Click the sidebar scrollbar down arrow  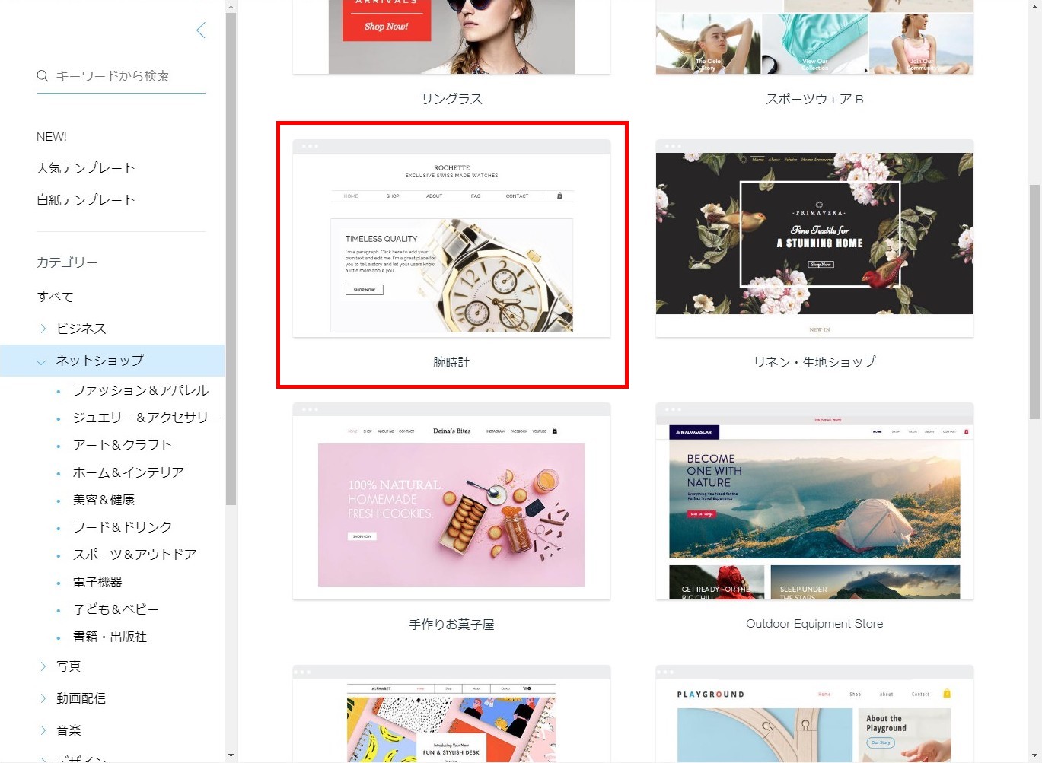point(231,755)
